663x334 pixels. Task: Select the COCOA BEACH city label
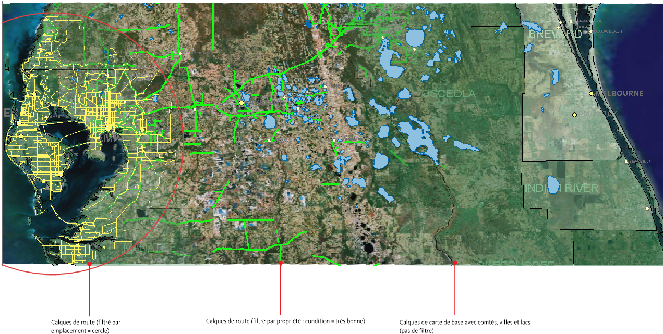coord(608,31)
